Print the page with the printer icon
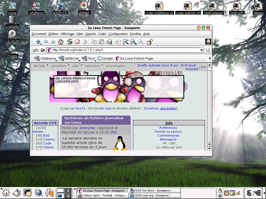266x199 pixels. (109, 42)
